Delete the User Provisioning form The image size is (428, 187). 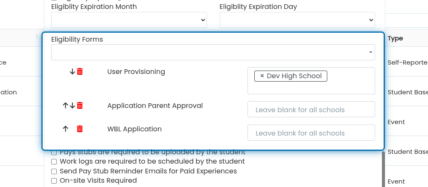pyautogui.click(x=80, y=72)
